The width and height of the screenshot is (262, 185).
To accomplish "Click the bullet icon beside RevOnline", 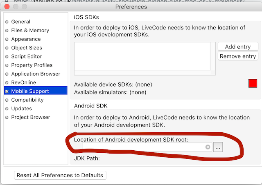I will [x=7, y=82].
